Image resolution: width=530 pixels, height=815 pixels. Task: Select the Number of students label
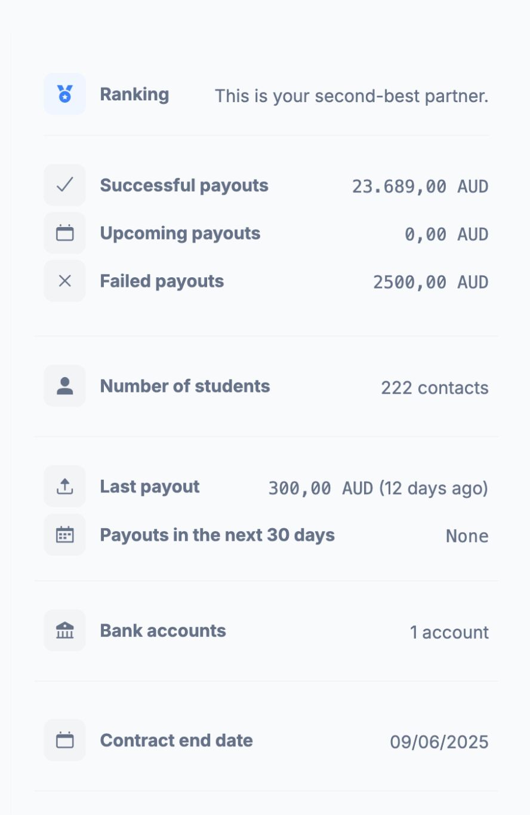185,386
